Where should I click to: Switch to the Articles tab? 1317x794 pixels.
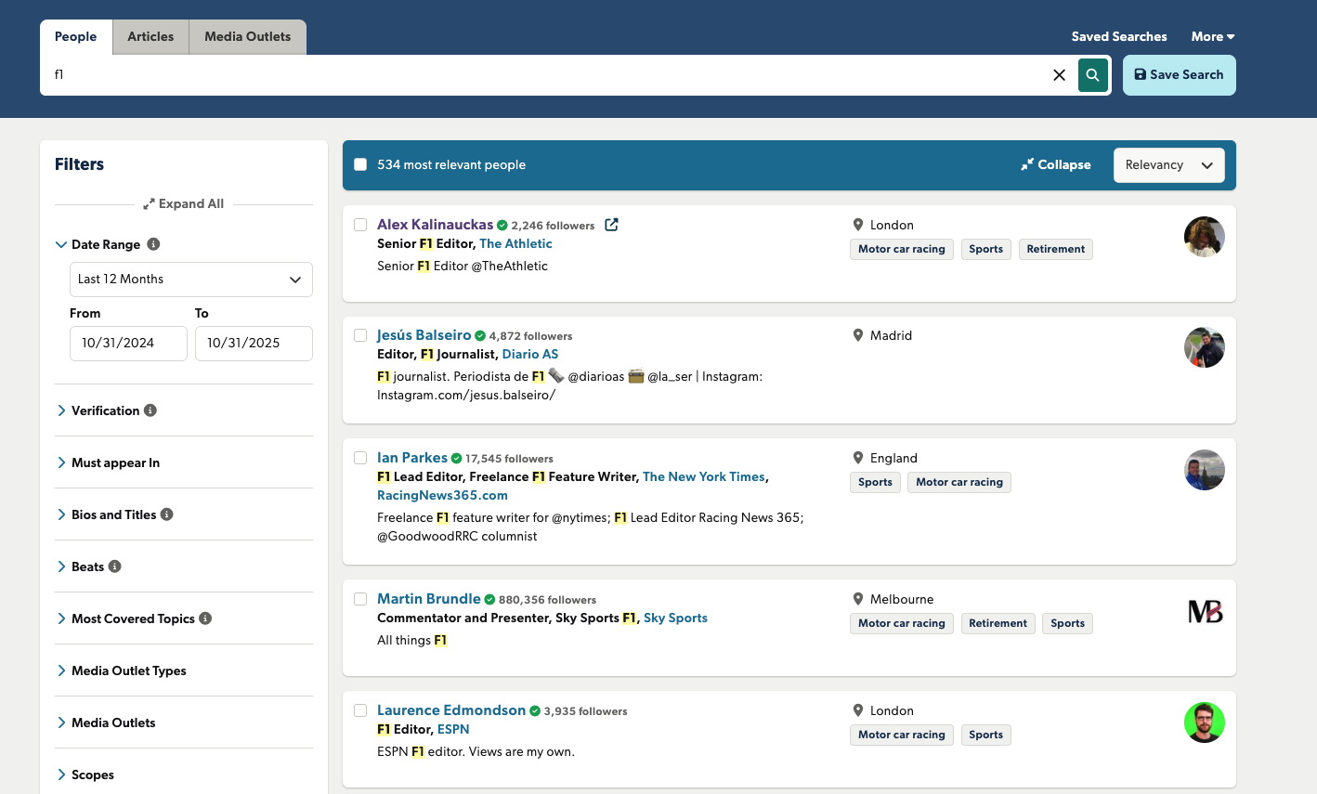coord(150,37)
